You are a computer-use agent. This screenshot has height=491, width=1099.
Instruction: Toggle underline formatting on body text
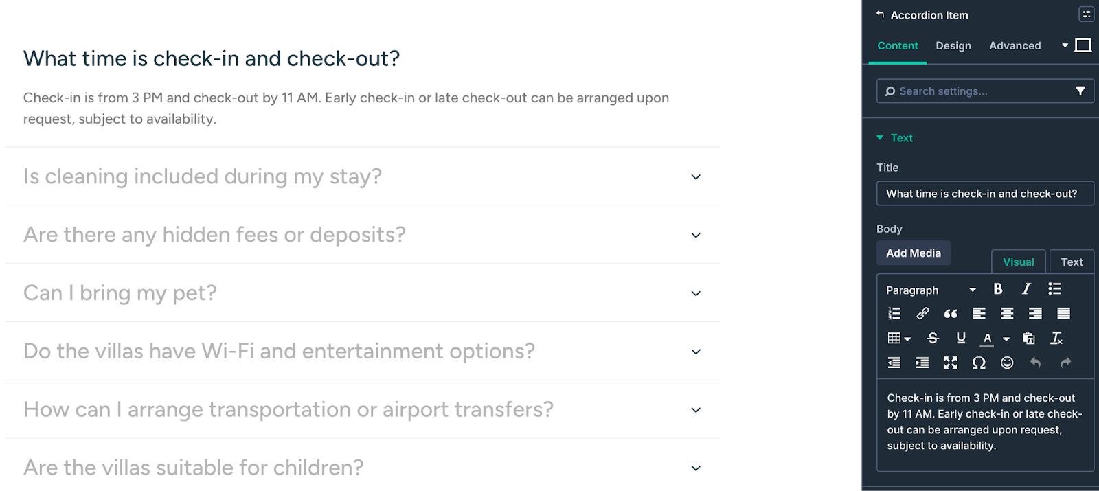pos(961,339)
